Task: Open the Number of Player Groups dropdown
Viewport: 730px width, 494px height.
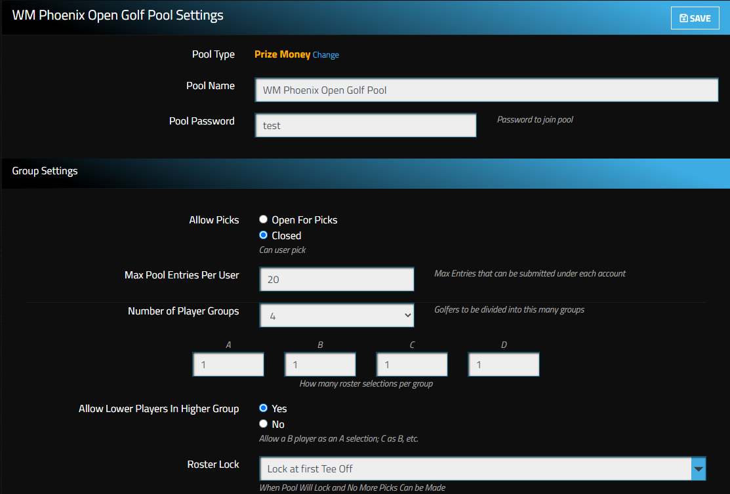Action: coord(336,315)
